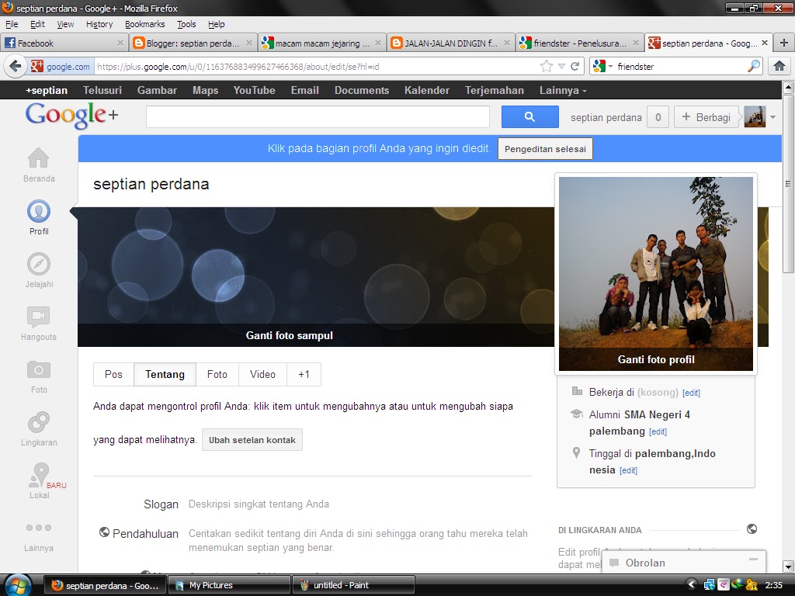
Task: Click Pengeditan selesai button
Action: click(x=545, y=149)
